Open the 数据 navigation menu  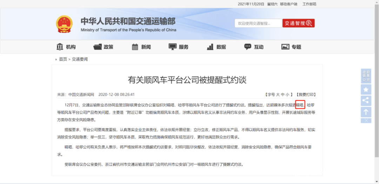[x=216, y=47]
